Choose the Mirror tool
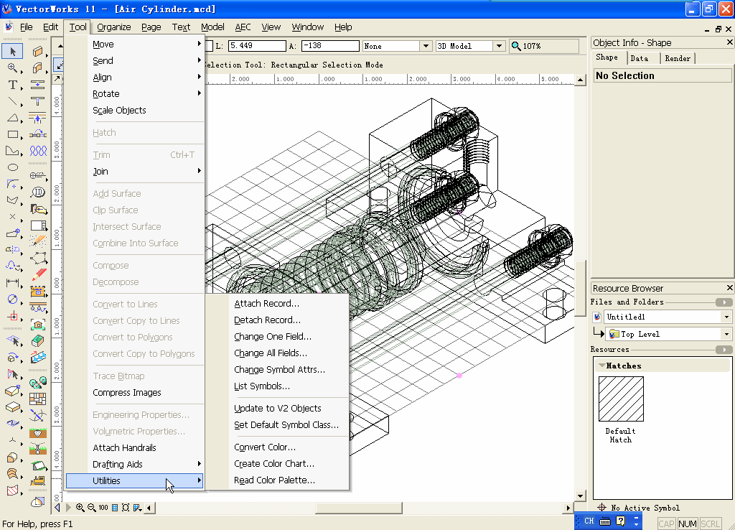This screenshot has width=735, height=530. click(13, 249)
